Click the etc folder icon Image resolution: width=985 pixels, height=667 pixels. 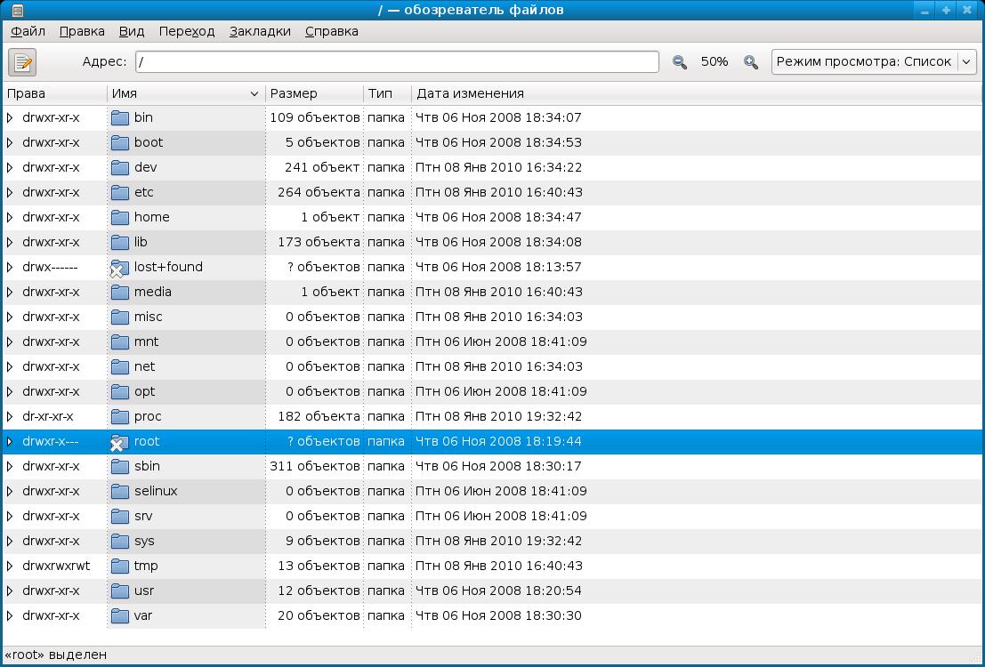click(x=120, y=193)
